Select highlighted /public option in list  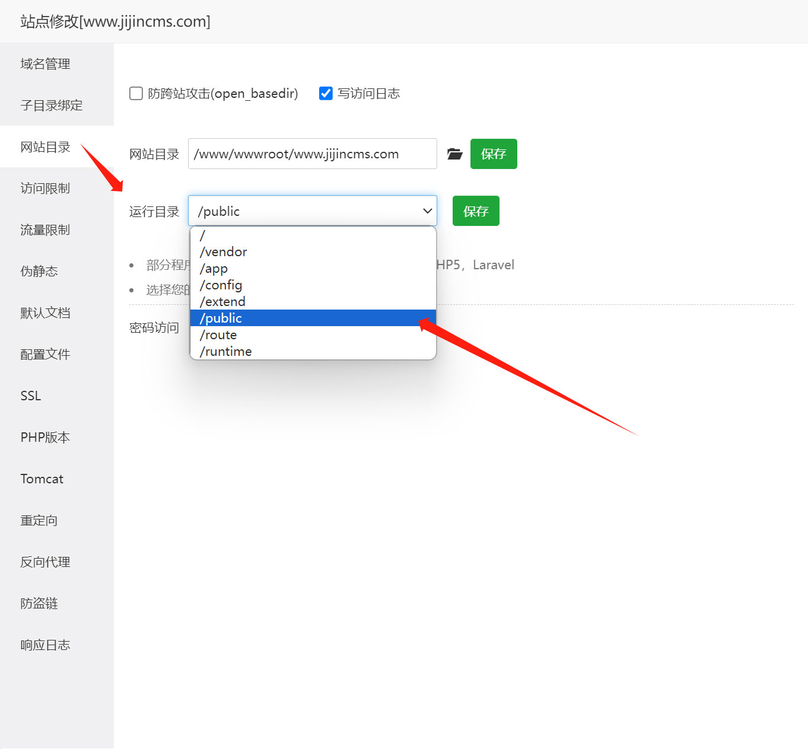[x=313, y=318]
